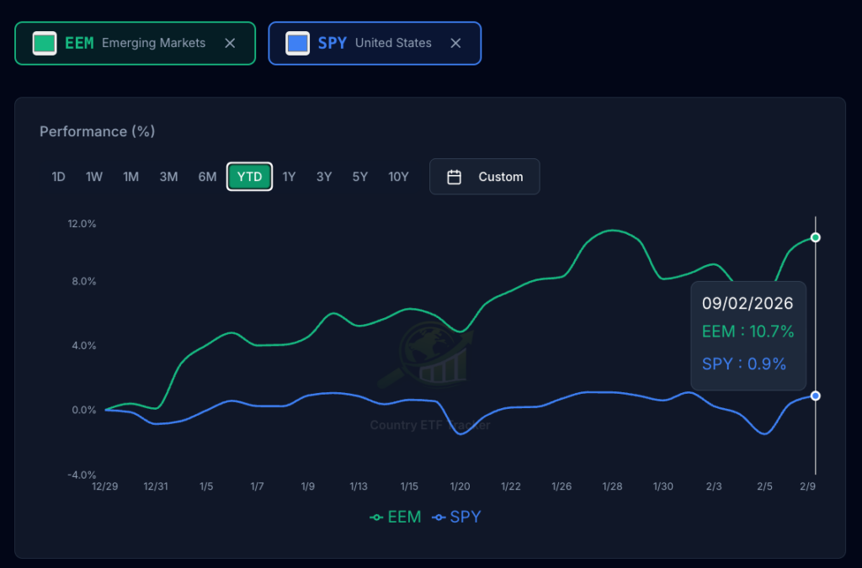This screenshot has height=568, width=862.
Task: Remove the EEM Emerging Markets chip
Action: [x=230, y=43]
